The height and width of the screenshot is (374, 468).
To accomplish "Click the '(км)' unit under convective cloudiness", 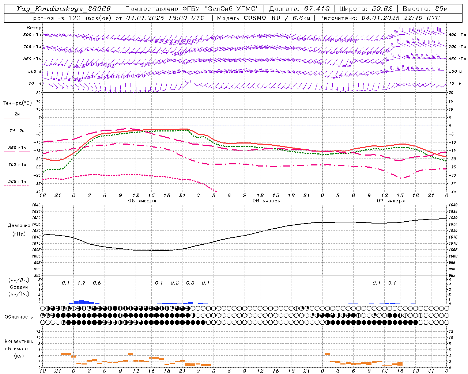I will [19, 356].
